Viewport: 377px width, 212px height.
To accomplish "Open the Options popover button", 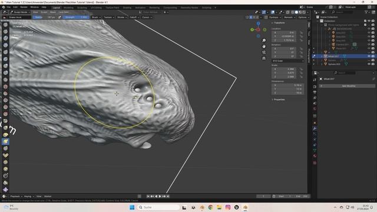I will (303, 17).
